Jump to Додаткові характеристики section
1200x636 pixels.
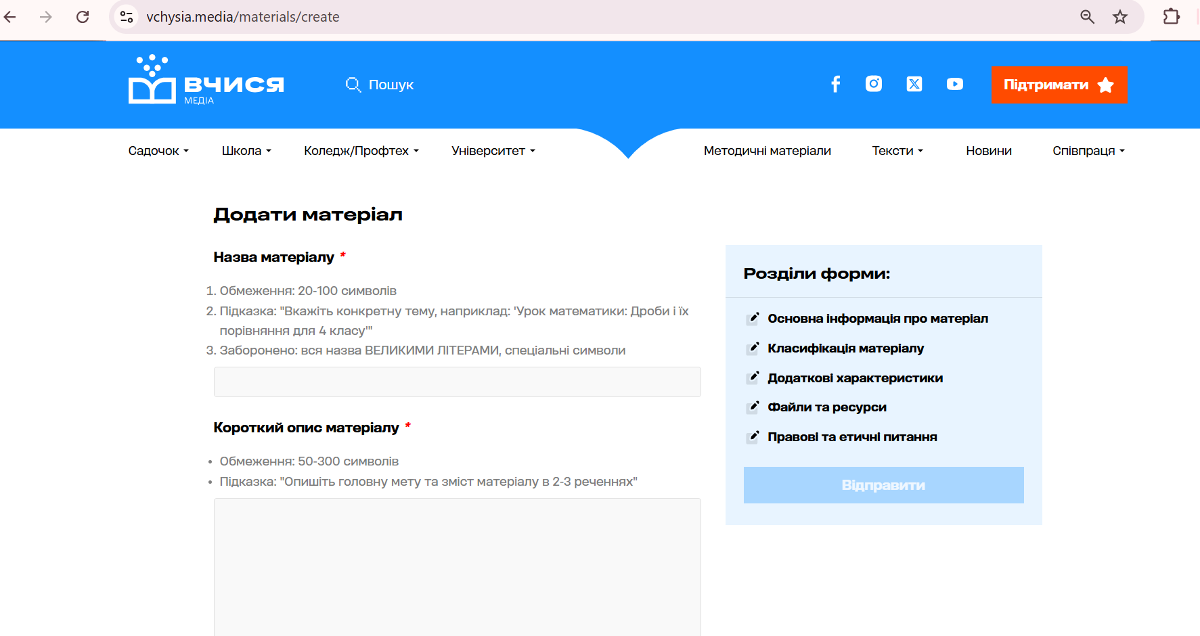(855, 378)
